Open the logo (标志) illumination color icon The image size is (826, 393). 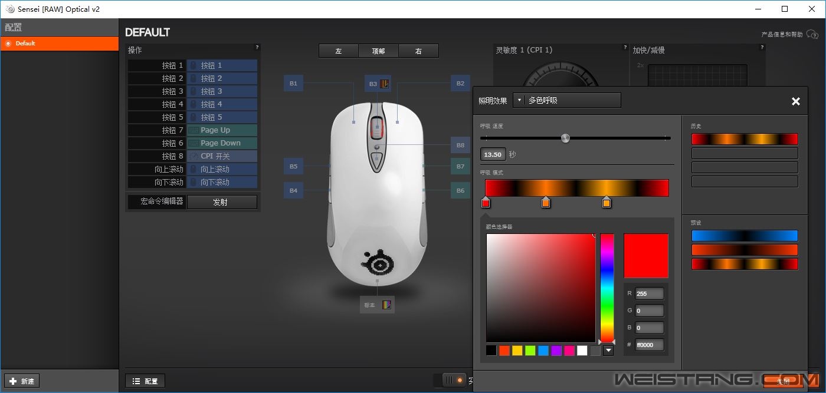click(x=387, y=305)
